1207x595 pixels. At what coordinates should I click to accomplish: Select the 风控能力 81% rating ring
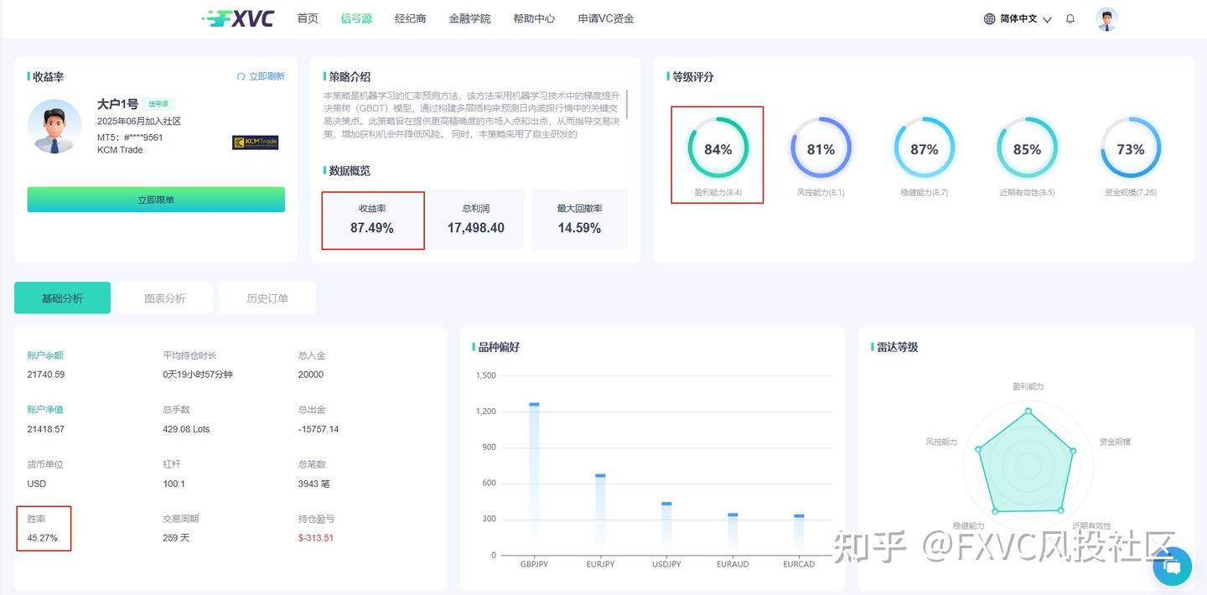click(x=821, y=149)
